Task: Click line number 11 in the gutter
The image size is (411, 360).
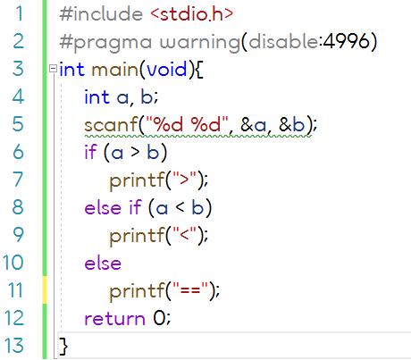Action: [15, 290]
